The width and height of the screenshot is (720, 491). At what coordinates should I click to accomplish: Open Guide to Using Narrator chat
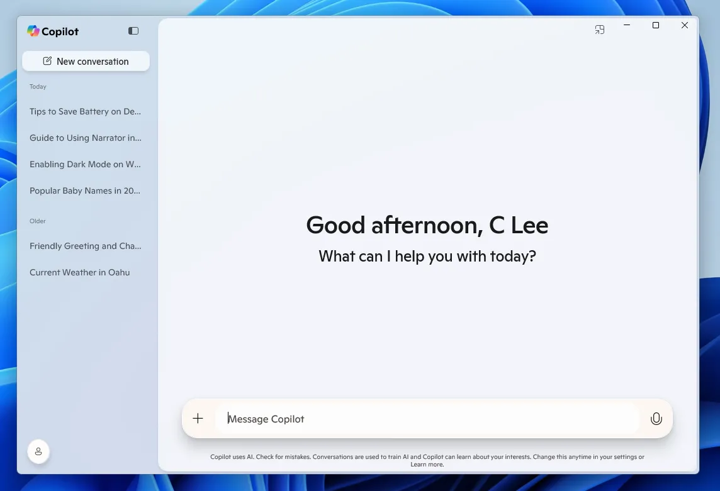pyautogui.click(x=85, y=138)
